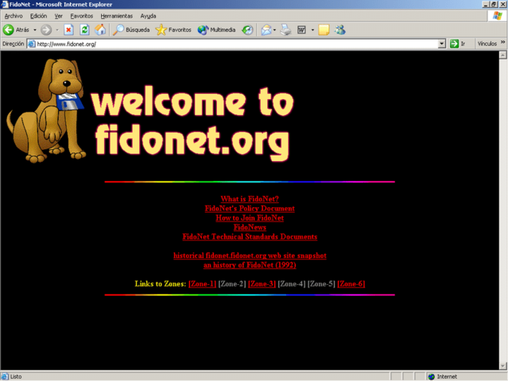
Task: Open the Multimedia toolbar button
Action: pyautogui.click(x=216, y=29)
